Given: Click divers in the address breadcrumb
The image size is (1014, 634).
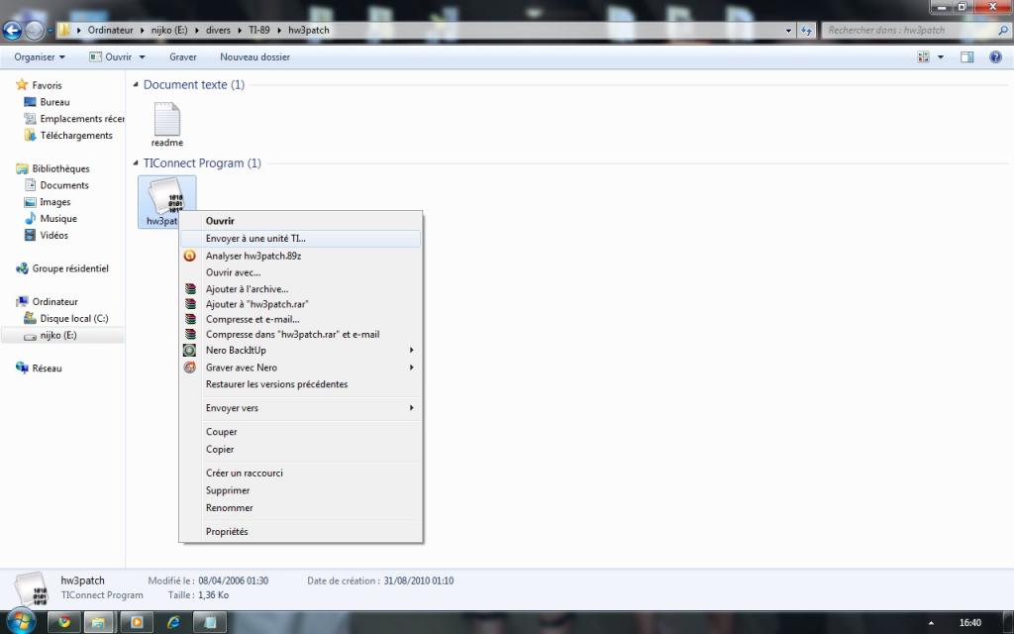Looking at the screenshot, I should click(218, 30).
